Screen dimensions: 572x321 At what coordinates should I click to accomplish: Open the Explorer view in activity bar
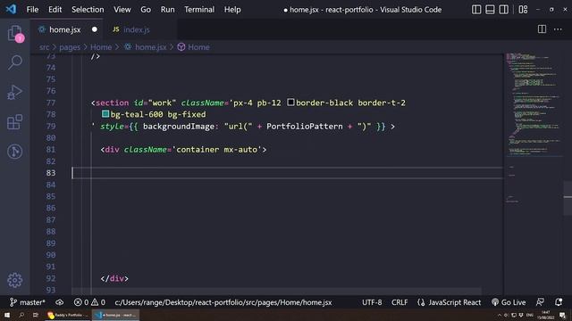(14, 33)
